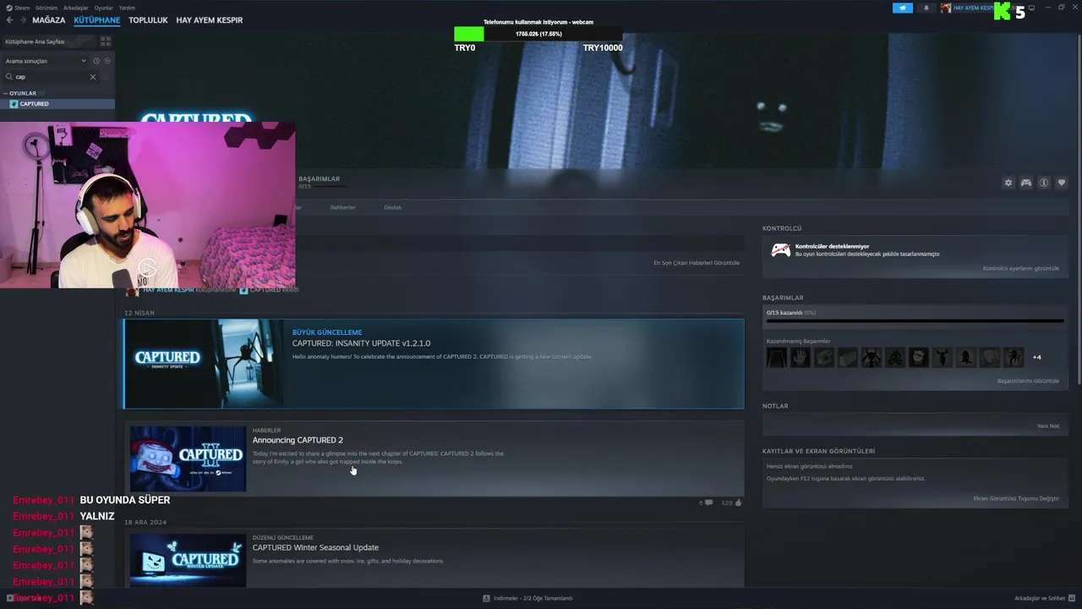This screenshot has width=1082, height=609.
Task: Click Yeni Not to add note
Action: 1048,426
